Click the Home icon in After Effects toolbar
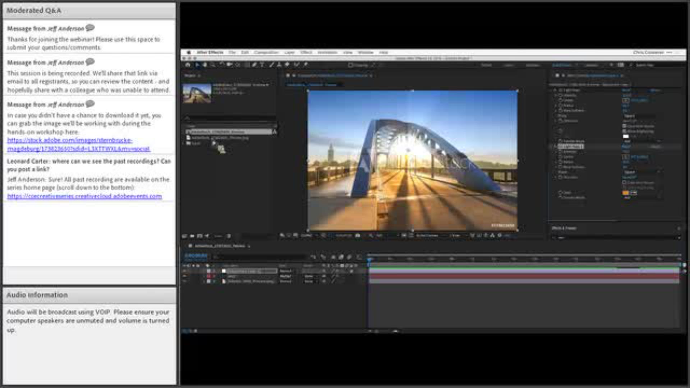Viewport: 690px width, 388px height. pos(188,65)
